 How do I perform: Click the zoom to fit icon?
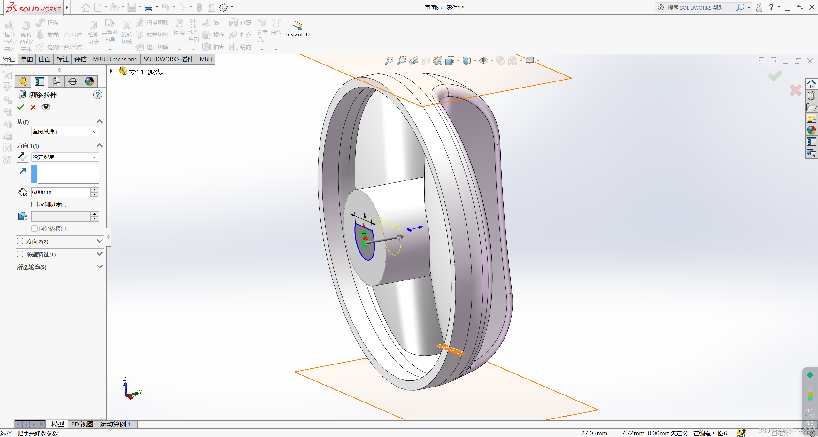[389, 61]
